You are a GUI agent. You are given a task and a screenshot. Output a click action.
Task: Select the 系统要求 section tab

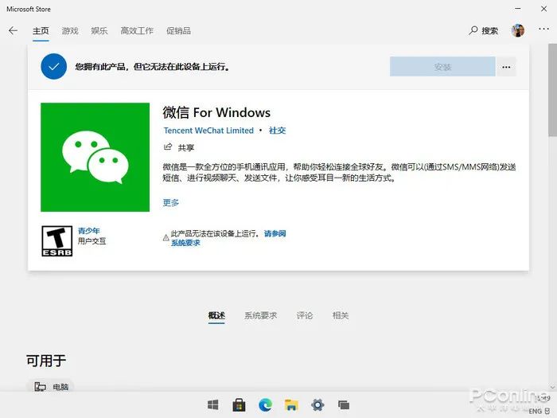tap(260, 315)
